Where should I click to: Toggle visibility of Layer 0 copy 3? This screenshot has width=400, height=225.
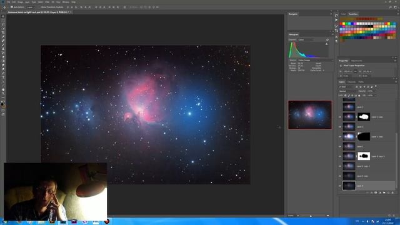pos(340,156)
